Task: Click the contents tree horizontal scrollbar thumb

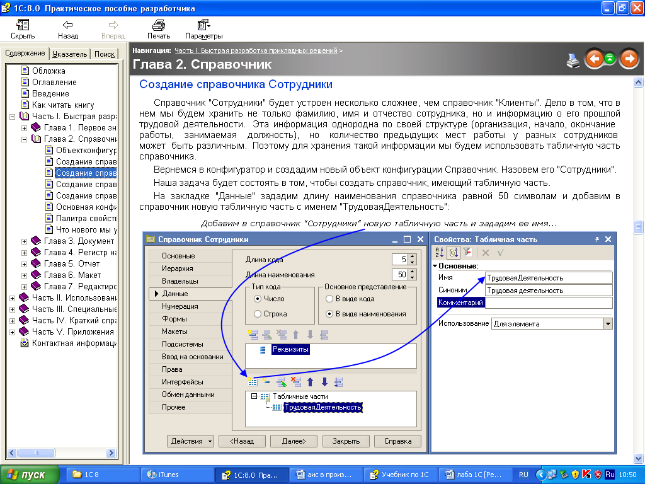Action: pos(36,452)
